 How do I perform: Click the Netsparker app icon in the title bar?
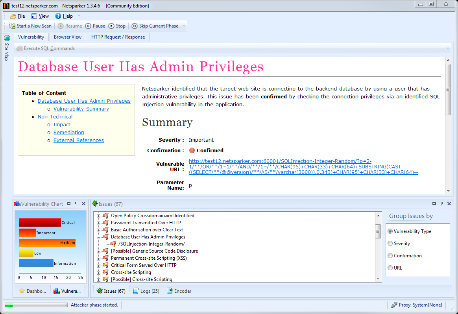tap(6, 6)
